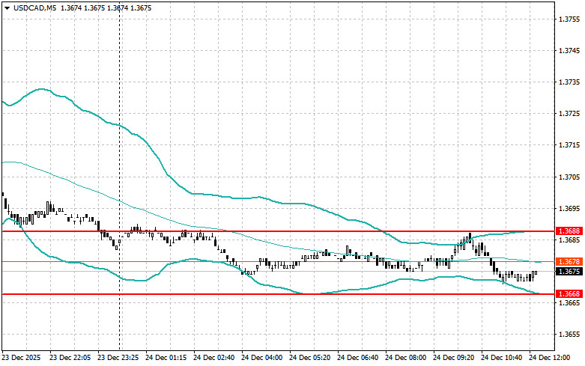This screenshot has width=585, height=366.
Task: Click the 1.3685 price scale value
Action: (x=569, y=240)
